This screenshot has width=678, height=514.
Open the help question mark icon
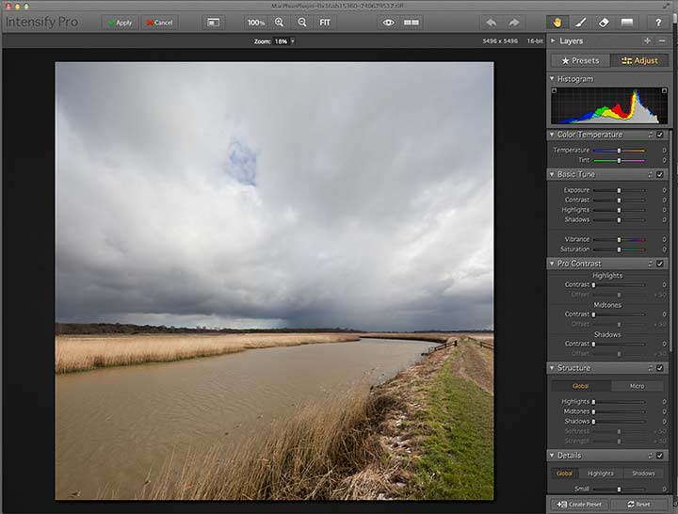(x=658, y=23)
